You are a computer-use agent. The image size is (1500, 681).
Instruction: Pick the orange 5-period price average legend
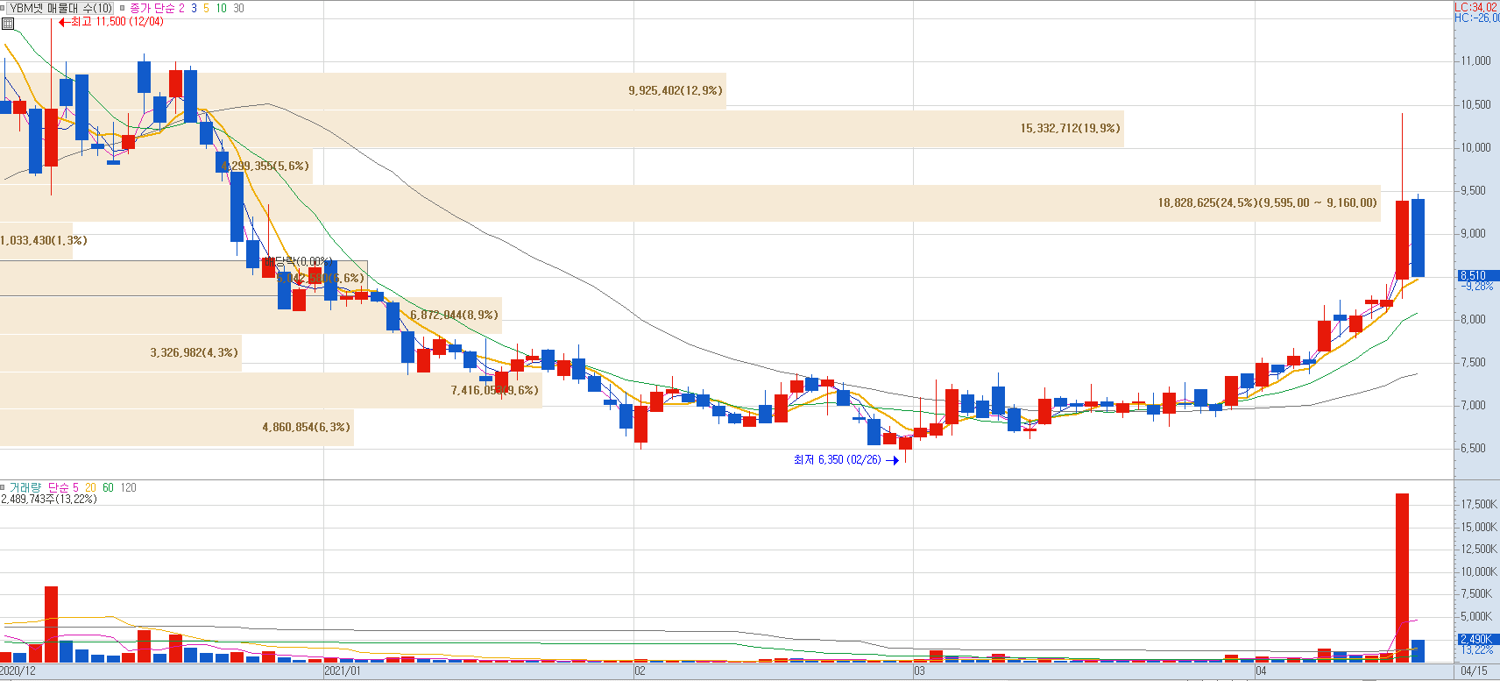206,8
